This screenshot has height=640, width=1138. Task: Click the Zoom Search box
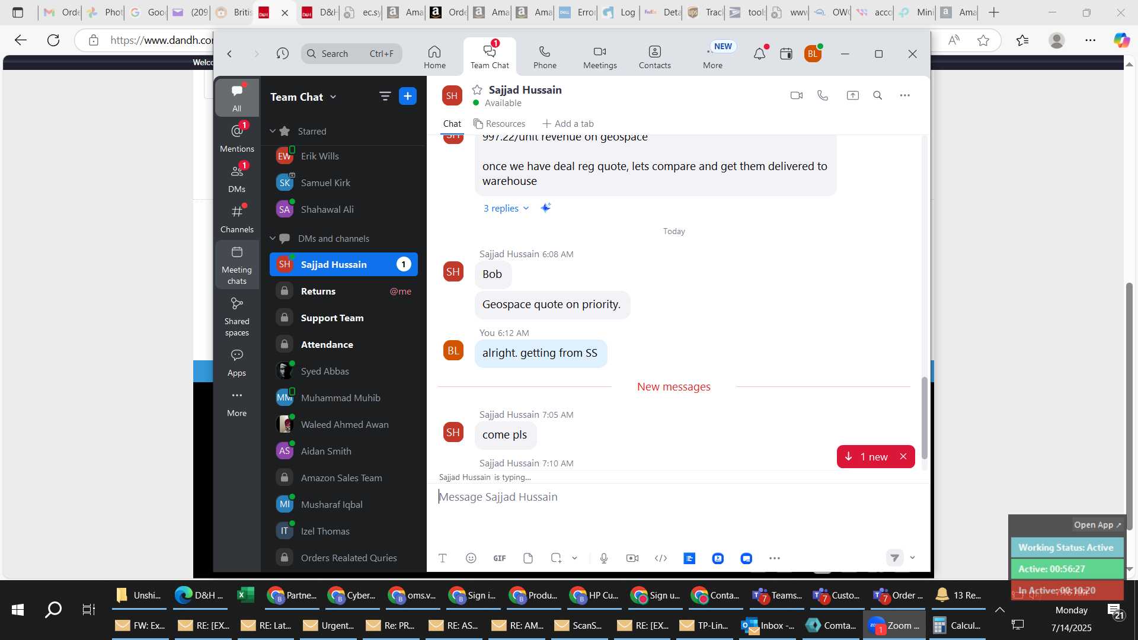(351, 54)
